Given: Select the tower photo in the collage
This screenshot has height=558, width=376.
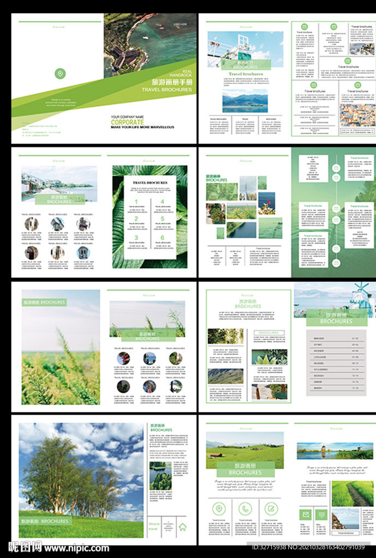Looking at the screenshot, I should coord(248,188).
